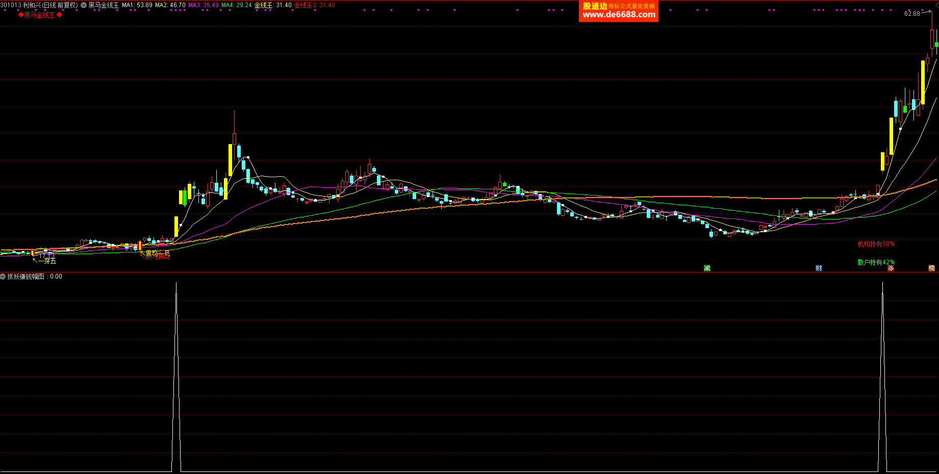Screen dimensions: 939x474
Task: Select the 黑马金线王 indicator name in header
Action: point(104,5)
